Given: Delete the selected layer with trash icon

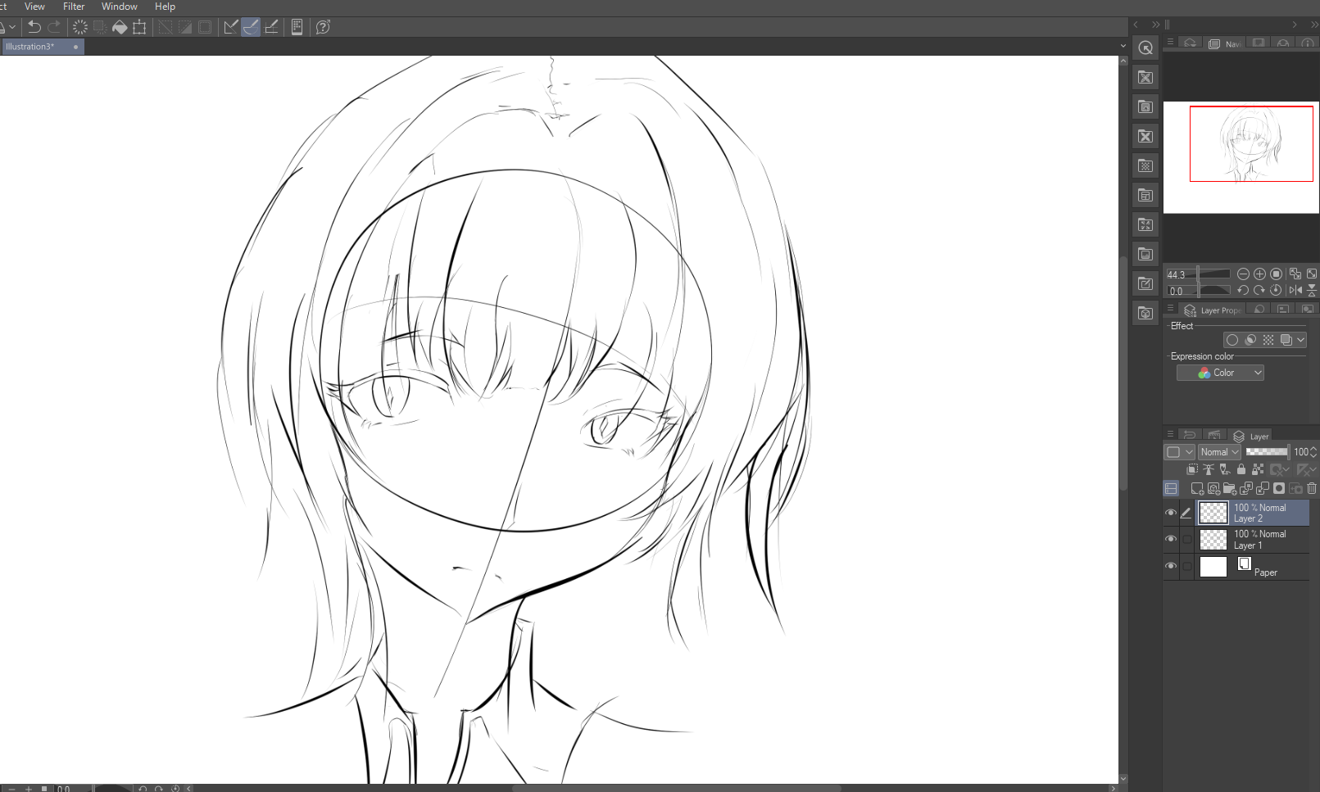Looking at the screenshot, I should click(x=1312, y=488).
